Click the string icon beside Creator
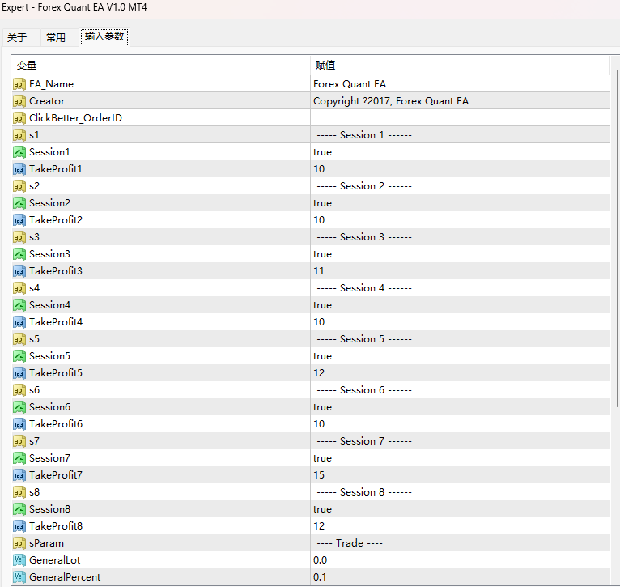The width and height of the screenshot is (620, 587). (x=19, y=101)
